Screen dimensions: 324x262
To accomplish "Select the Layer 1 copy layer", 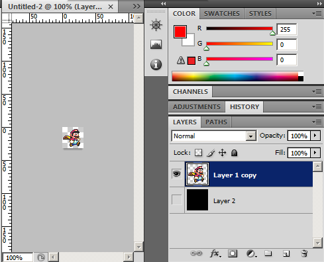I will coord(248,174).
